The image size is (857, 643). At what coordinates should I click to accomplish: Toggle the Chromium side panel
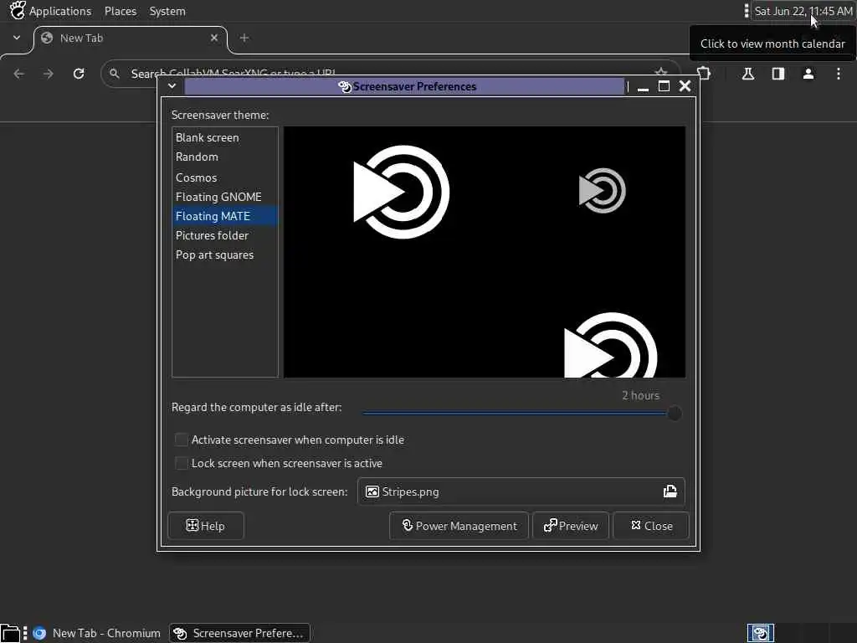click(778, 74)
